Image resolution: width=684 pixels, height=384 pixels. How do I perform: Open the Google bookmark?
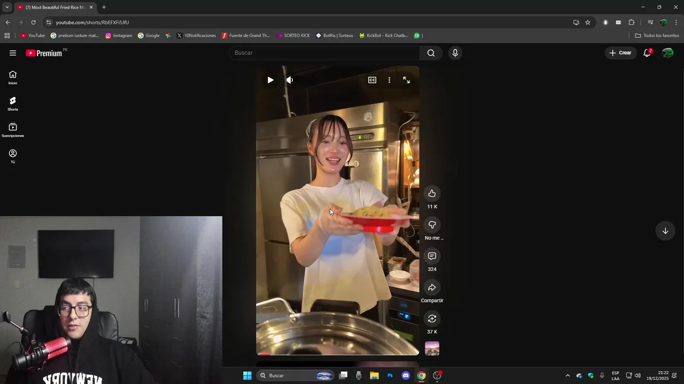click(149, 36)
